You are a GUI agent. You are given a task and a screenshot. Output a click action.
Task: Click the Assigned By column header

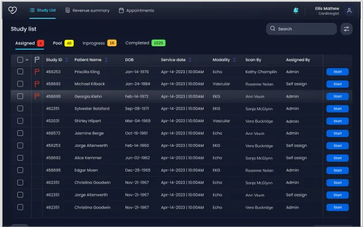click(298, 60)
